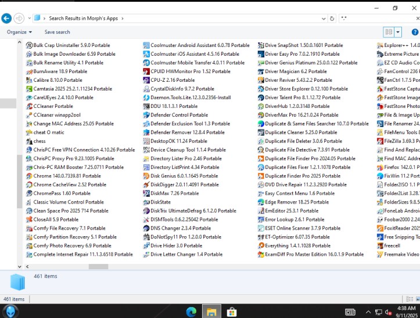Screen dimensions: 420x318
Task: Click the horizontal scrollbar thumb
Action: [x=98, y=266]
